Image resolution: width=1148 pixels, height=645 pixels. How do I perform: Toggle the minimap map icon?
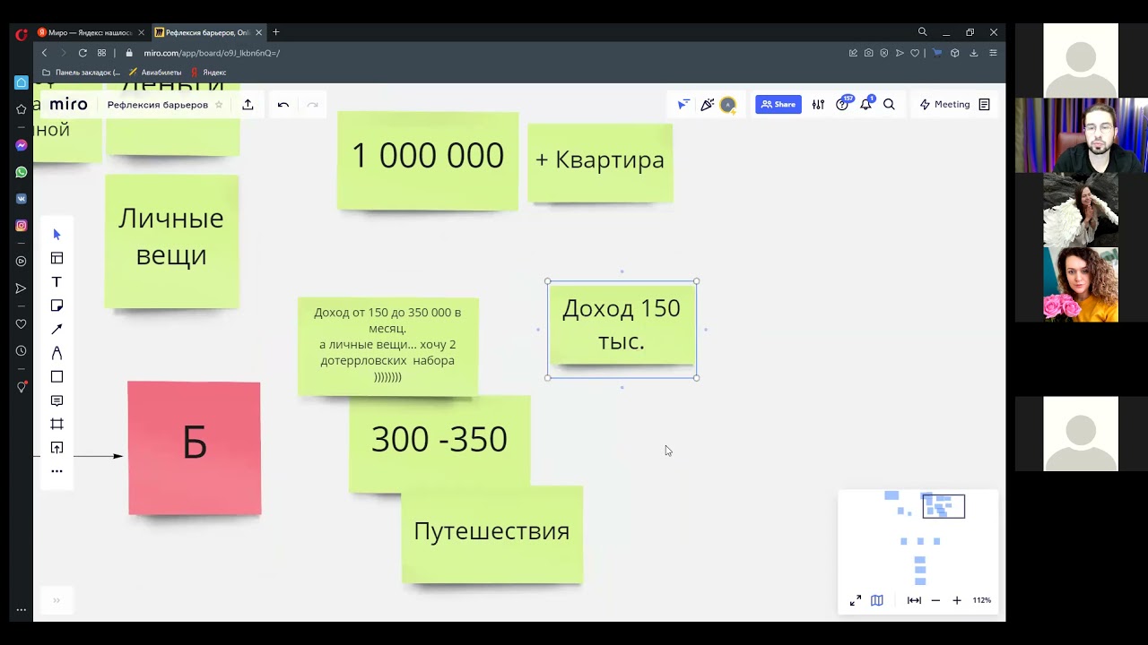click(877, 600)
